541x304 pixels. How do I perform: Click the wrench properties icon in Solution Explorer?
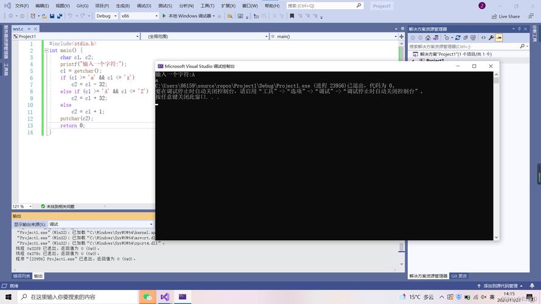pos(490,38)
